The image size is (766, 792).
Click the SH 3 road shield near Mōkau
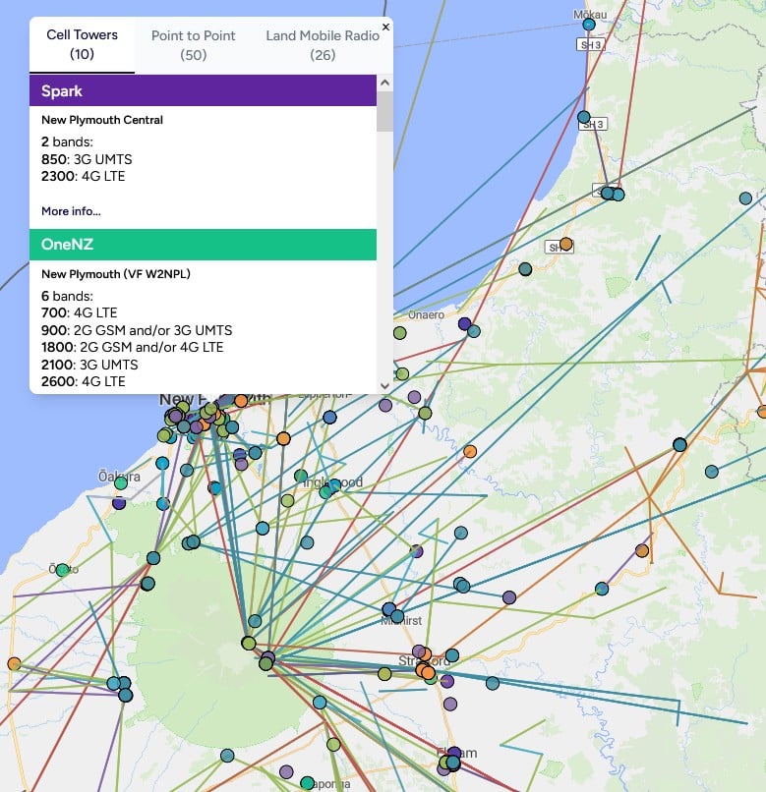point(591,45)
